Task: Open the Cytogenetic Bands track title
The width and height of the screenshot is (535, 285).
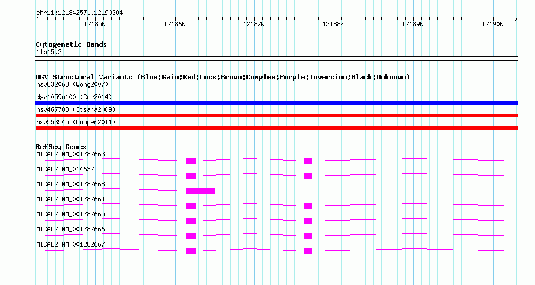Action: coord(72,44)
